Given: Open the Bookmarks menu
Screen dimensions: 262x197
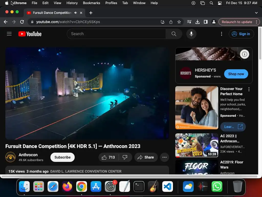Looking at the screenshot, I should pos(91,3).
